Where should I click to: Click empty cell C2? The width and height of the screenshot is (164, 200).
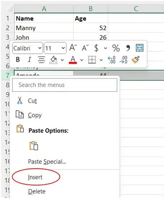point(136,28)
